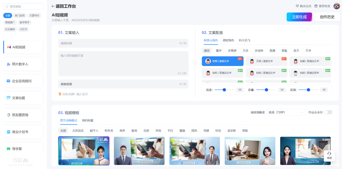Image resolution: width=342 pixels, height=169 pixels.
Task: Select 数字人 template filter
Action: pyautogui.click(x=94, y=131)
